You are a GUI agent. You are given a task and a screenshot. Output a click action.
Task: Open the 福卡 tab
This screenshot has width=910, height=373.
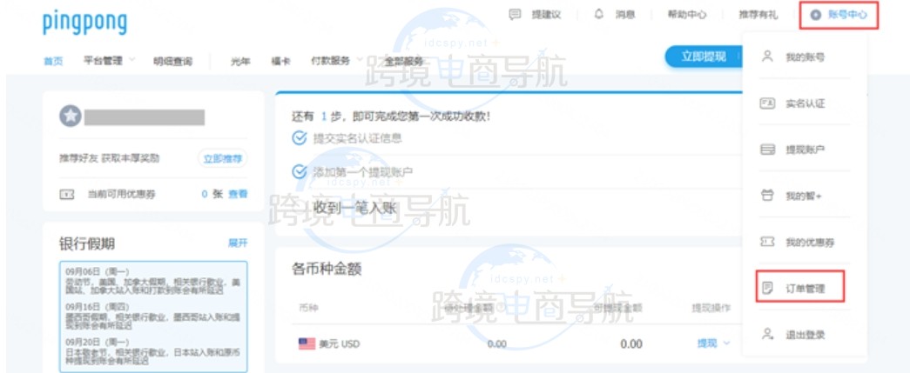280,61
